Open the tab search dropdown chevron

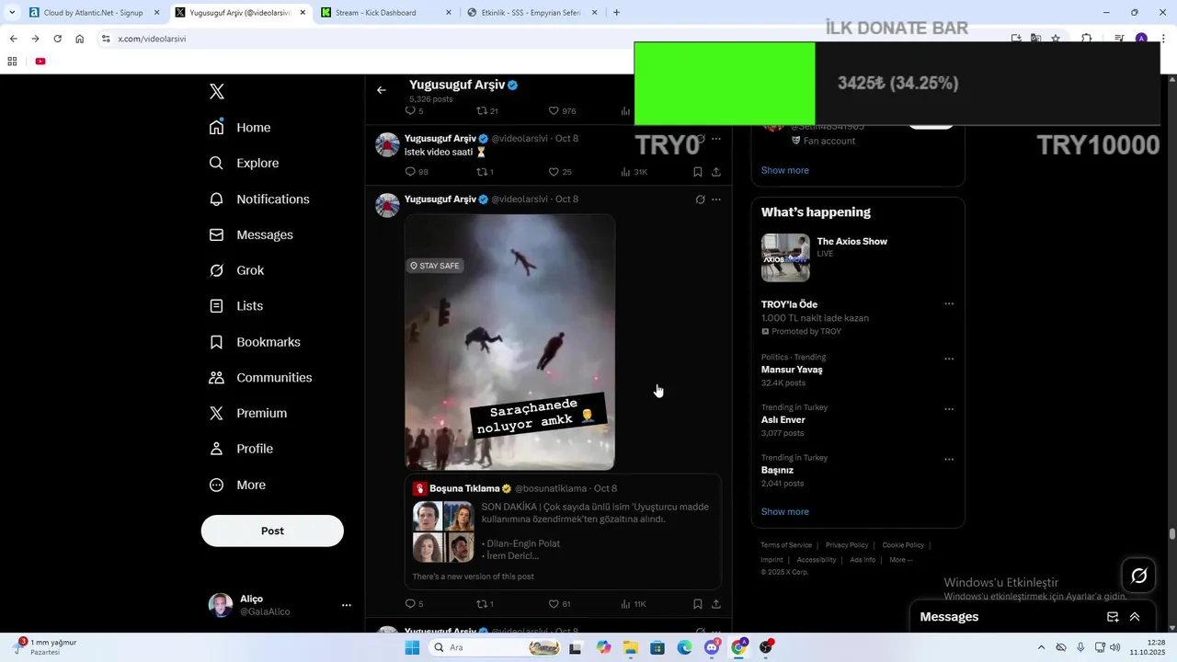12,12
